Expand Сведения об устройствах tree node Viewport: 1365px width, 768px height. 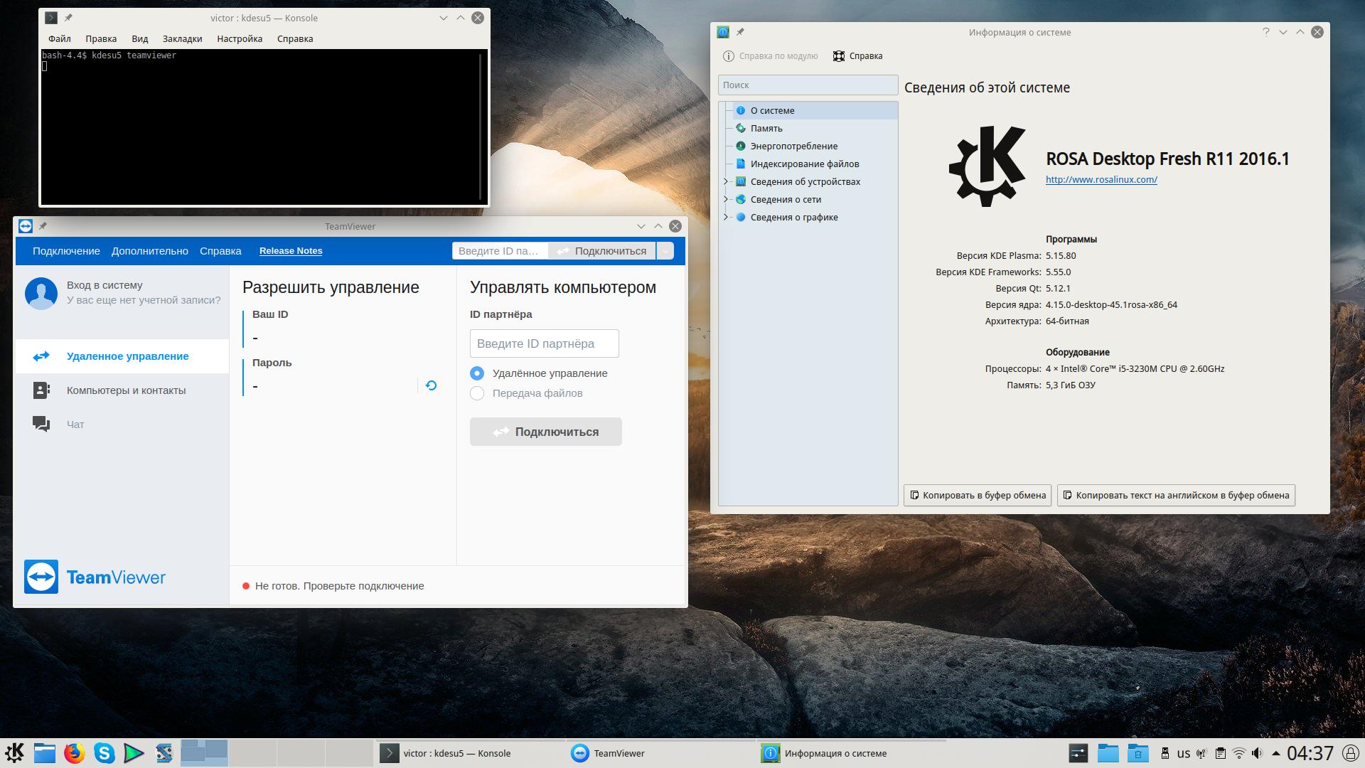[726, 181]
